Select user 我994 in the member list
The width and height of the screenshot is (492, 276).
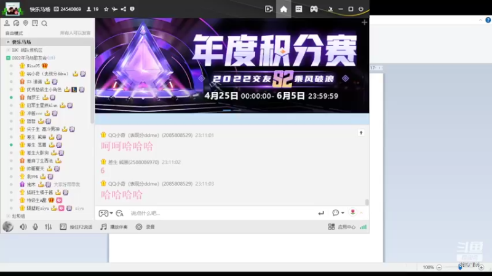[33, 177]
